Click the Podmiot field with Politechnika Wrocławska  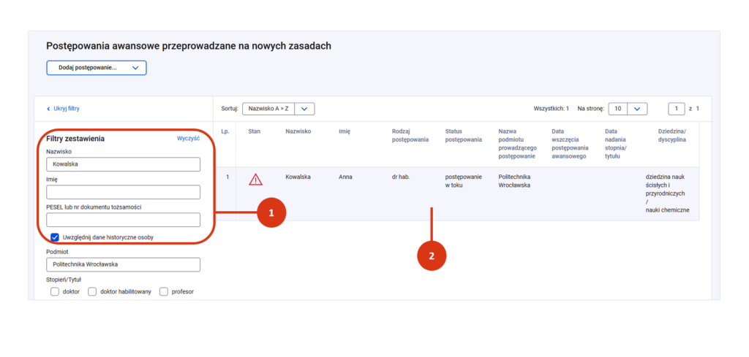123,264
